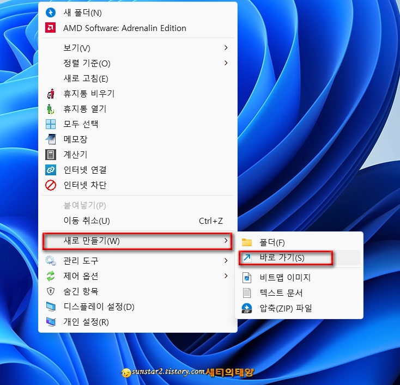Choose 바로 가기(S) in the submenu
This screenshot has height=385, width=400.
(299, 258)
